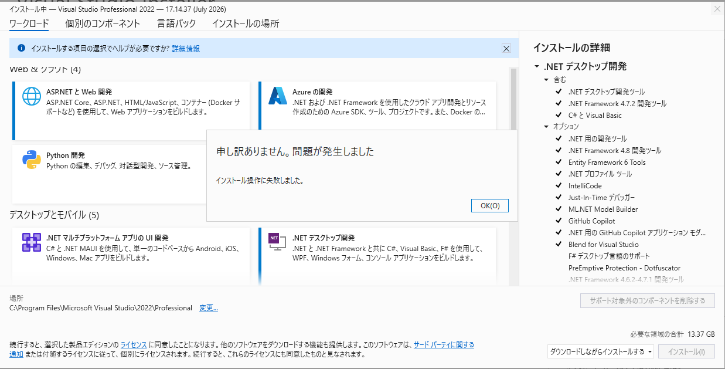Open the サード パーティに関する通知 link
This screenshot has width=725, height=369.
(444, 344)
